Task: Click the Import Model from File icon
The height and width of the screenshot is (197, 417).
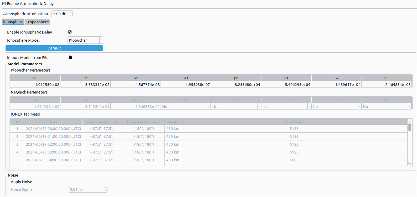Action: tap(70, 57)
